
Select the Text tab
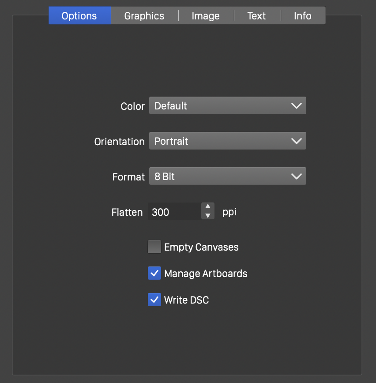coord(256,16)
